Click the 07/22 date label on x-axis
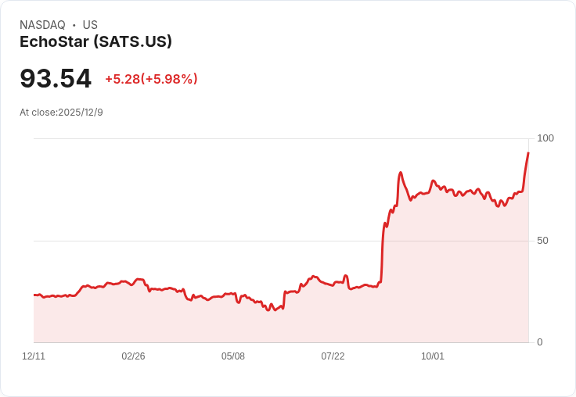576x397 pixels. coord(333,356)
